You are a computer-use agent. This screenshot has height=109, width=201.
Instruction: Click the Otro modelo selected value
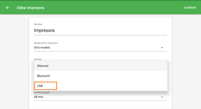point(42,47)
